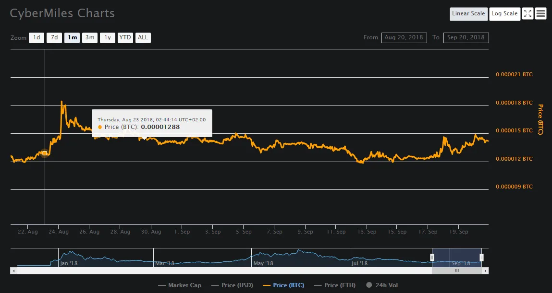
Task: Toggle Market Cap series in legend
Action: coord(180,285)
